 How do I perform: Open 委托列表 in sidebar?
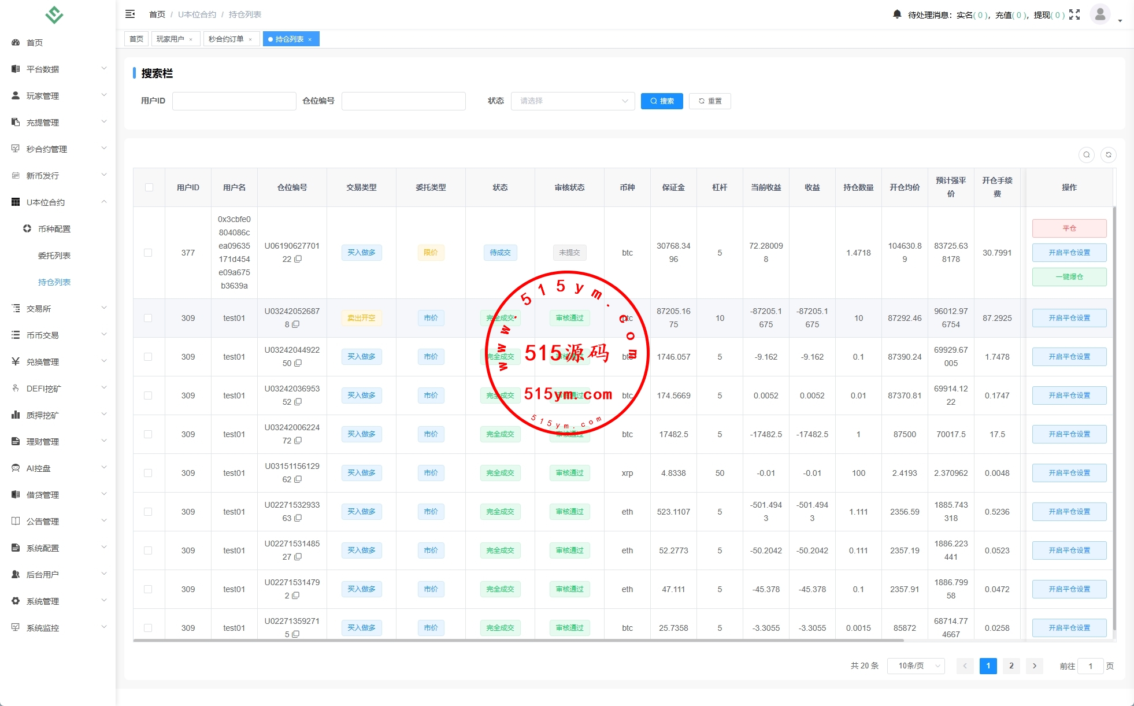point(54,256)
